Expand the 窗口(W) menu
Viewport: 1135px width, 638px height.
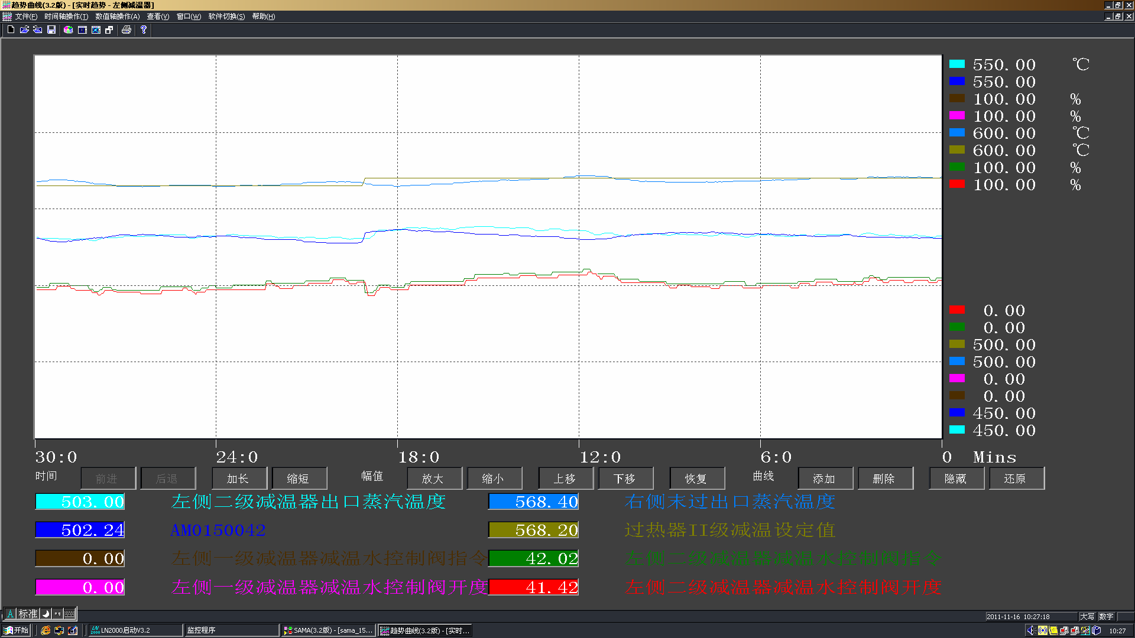pos(189,17)
